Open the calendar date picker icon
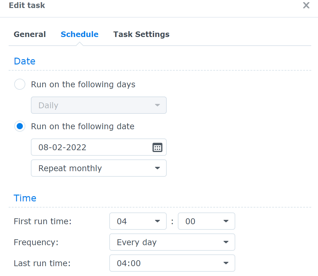This screenshot has height=276, width=318. (157, 147)
